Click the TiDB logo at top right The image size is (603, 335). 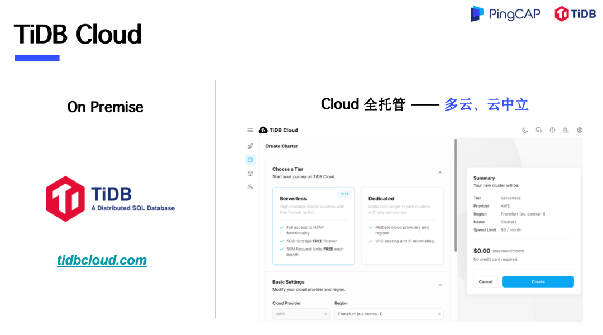click(x=575, y=14)
